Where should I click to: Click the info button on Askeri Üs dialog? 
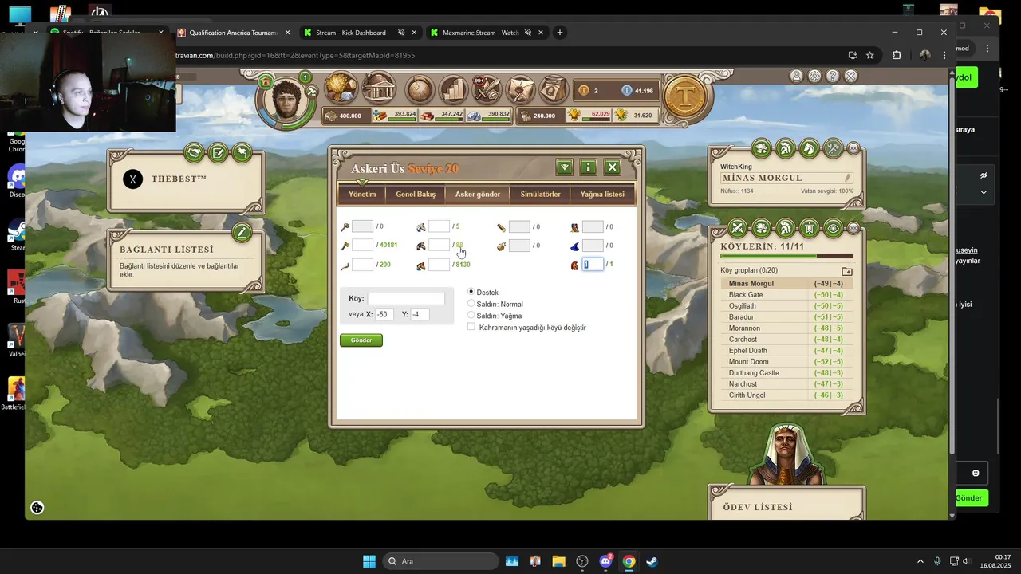point(588,167)
